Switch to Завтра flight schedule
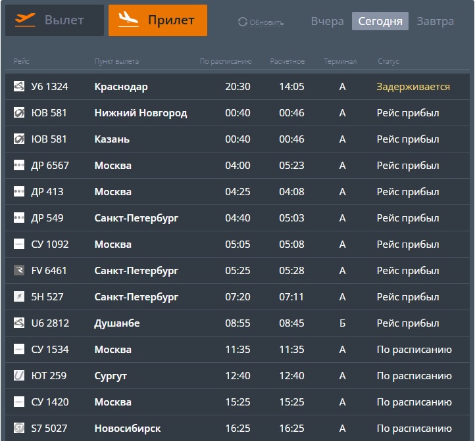Image resolution: width=475 pixels, height=441 pixels. (435, 21)
